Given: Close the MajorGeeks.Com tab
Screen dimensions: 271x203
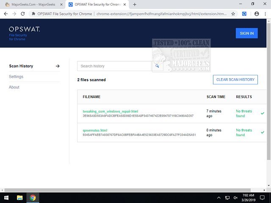Looking at the screenshot, I should point(61,5).
